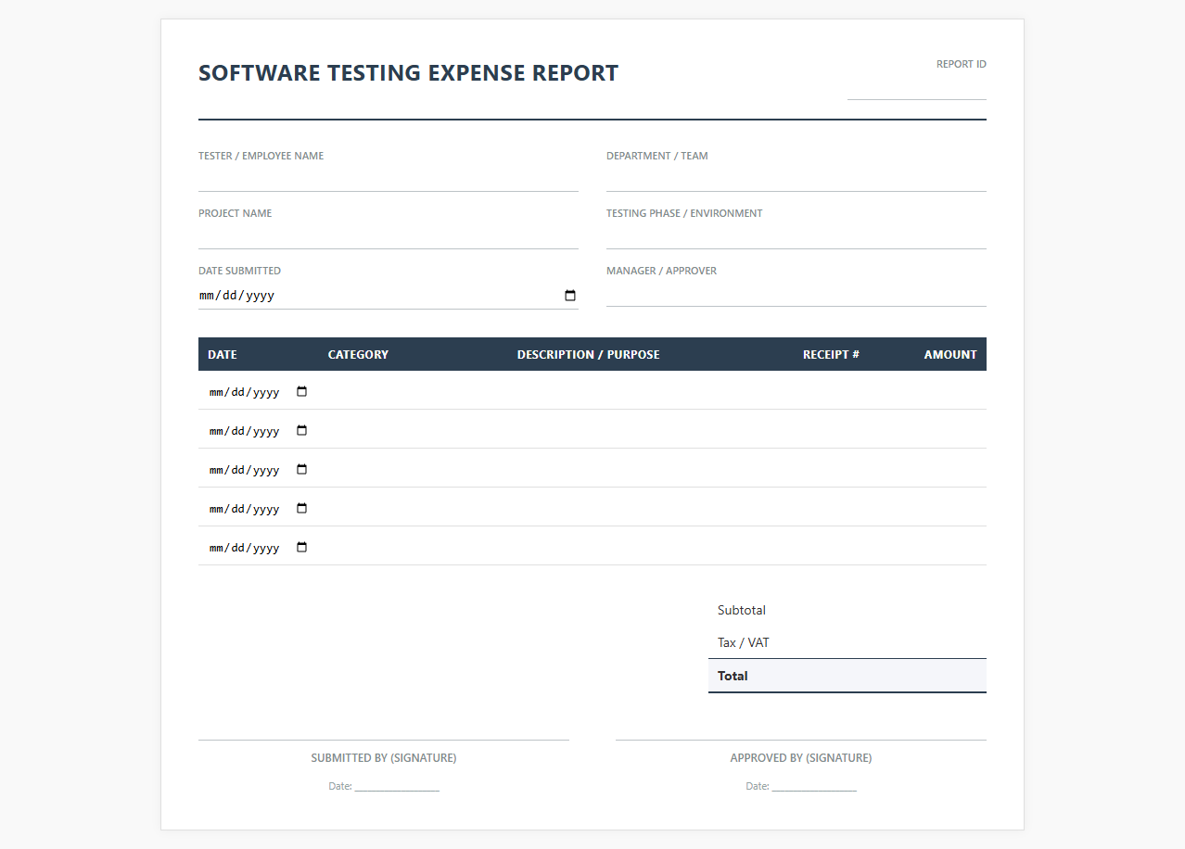Click the TESTING PHASE / ENVIRONMENT label
1185x849 pixels.
tap(684, 214)
